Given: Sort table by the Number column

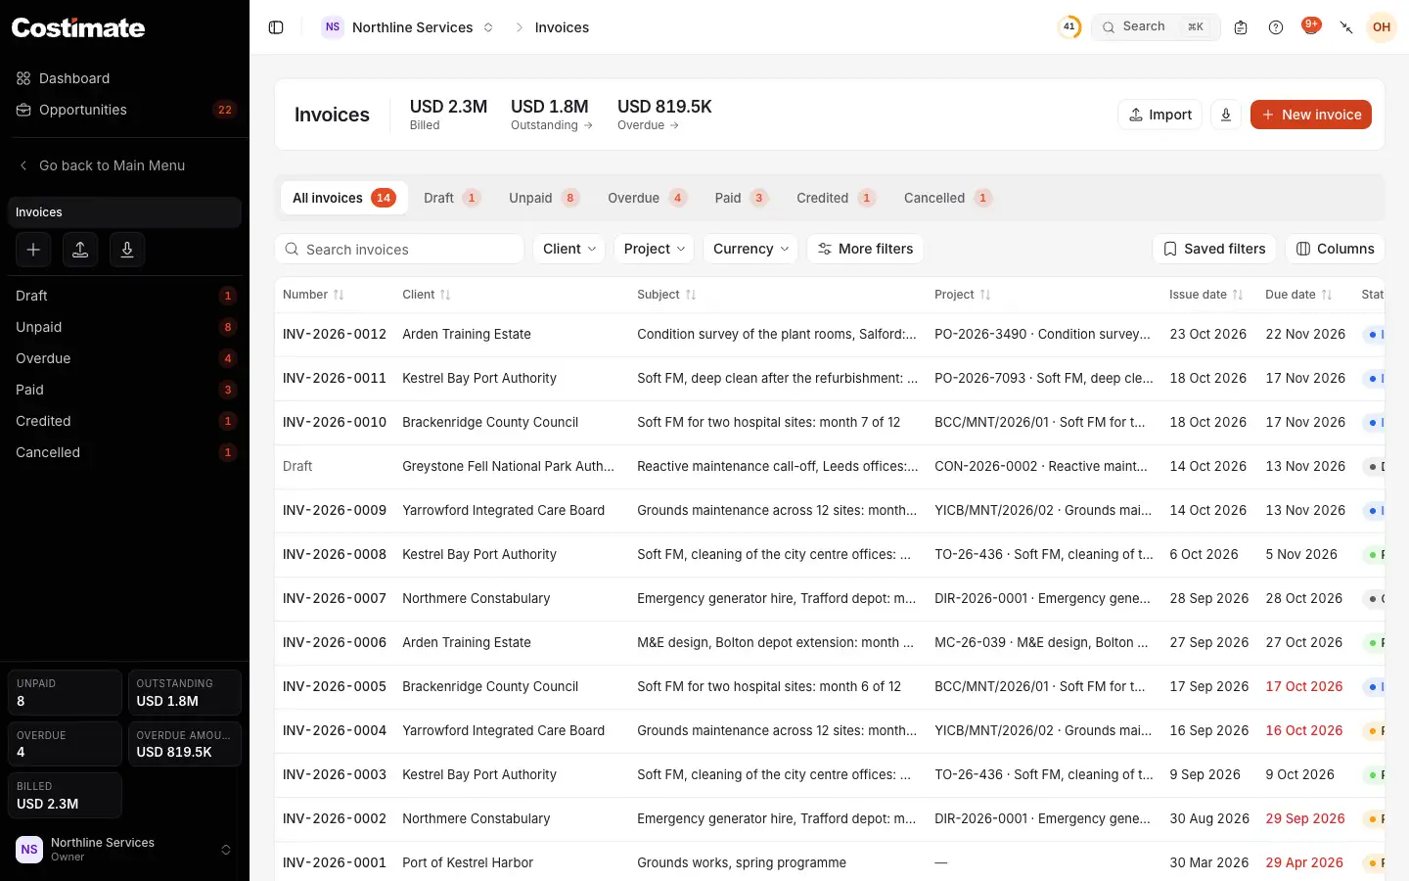Looking at the screenshot, I should click(x=313, y=295).
